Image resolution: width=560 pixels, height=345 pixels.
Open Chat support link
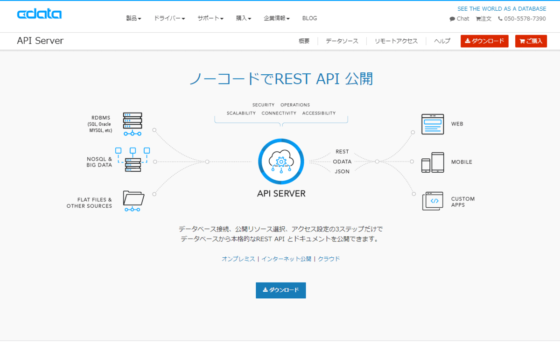coord(460,19)
